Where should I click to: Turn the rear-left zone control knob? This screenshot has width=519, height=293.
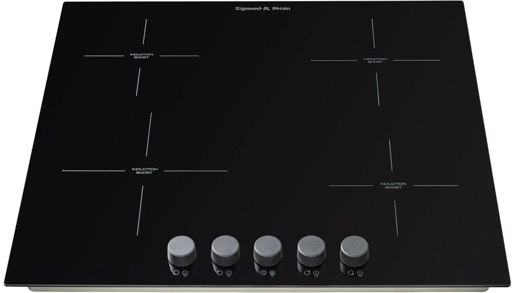[x=225, y=250]
